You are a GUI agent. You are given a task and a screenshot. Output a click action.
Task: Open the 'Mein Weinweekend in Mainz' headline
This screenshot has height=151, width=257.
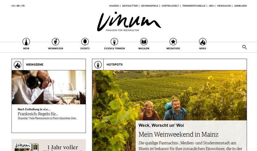pos(178,134)
